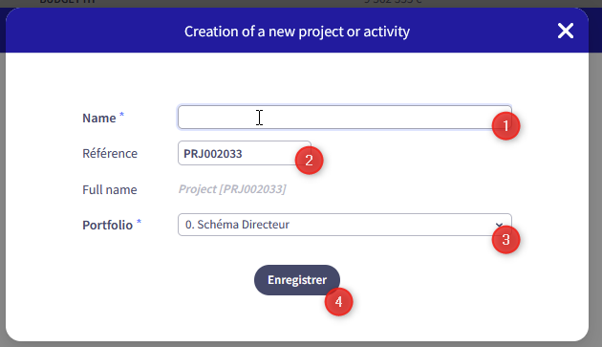This screenshot has height=347, width=602.
Task: Click the Full name label
Action: [x=110, y=189]
